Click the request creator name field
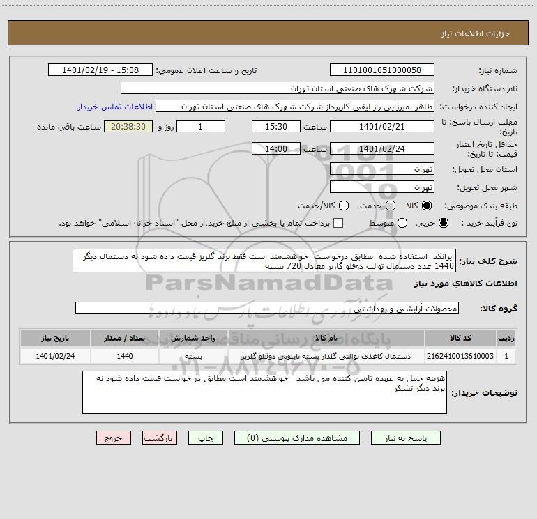 coord(295,106)
